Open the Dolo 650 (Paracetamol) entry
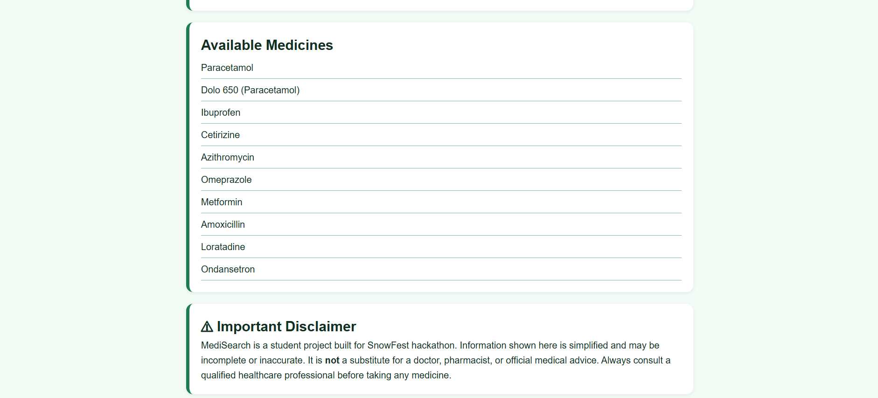 tap(250, 90)
